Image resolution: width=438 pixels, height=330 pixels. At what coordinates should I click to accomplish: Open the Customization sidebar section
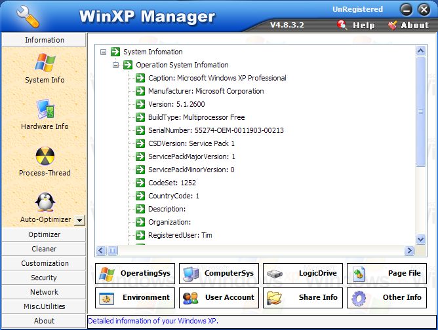coord(44,263)
